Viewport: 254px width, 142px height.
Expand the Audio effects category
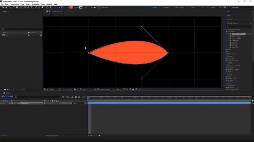coord(226,49)
